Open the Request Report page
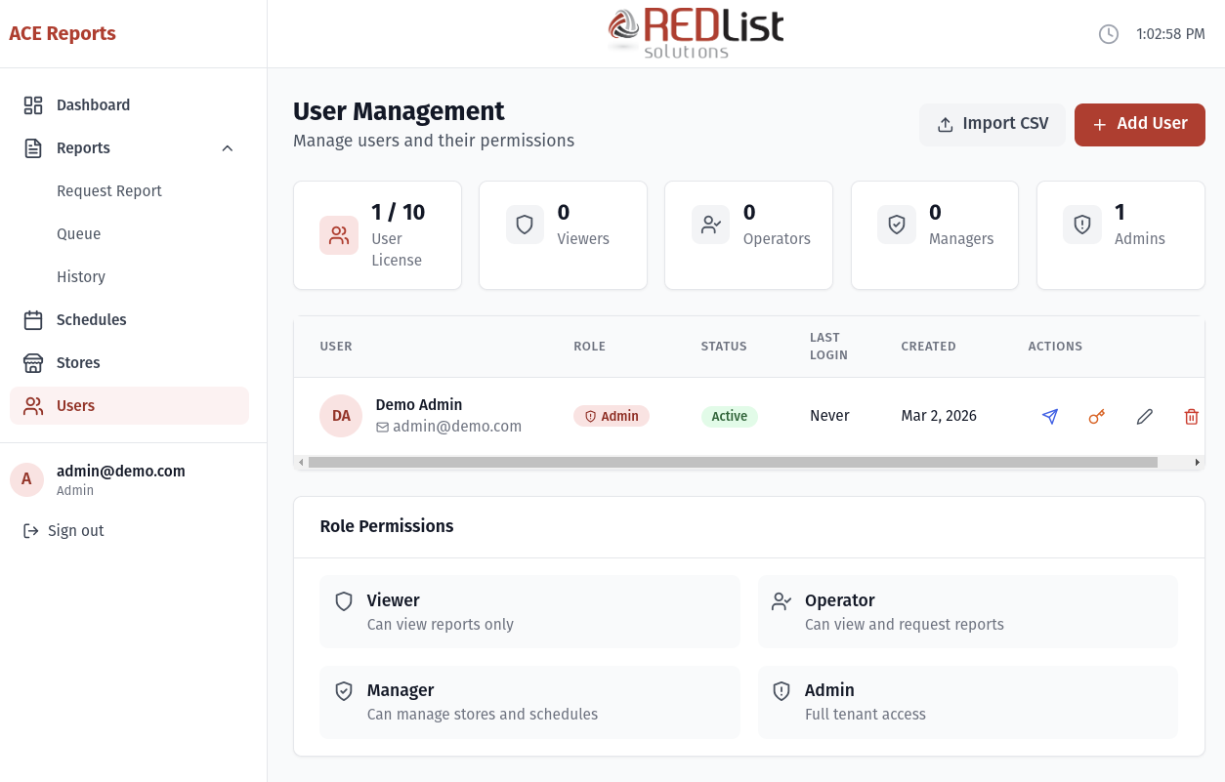Image resolution: width=1225 pixels, height=782 pixels. [109, 190]
